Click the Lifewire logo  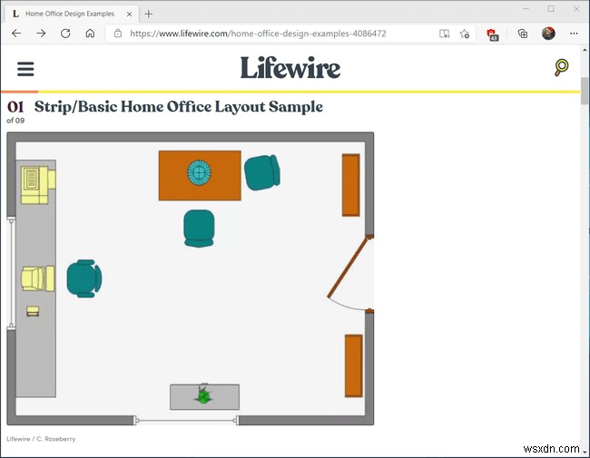290,68
